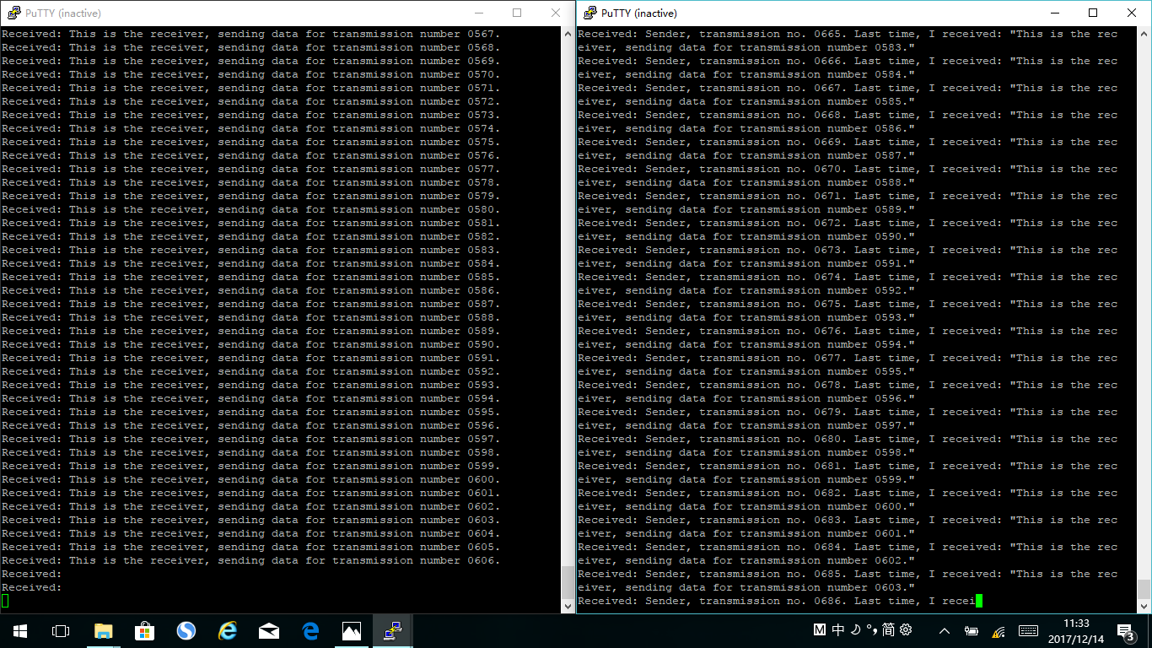Click right terminal line 'transmission no. 0680'
1152x648 pixels.
pos(848,439)
